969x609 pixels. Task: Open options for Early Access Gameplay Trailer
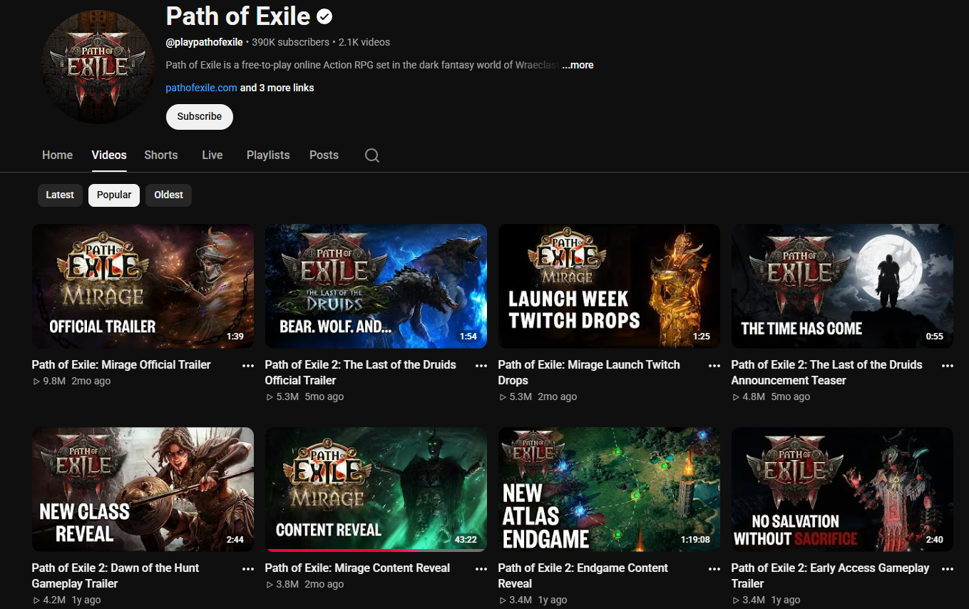pos(948,568)
